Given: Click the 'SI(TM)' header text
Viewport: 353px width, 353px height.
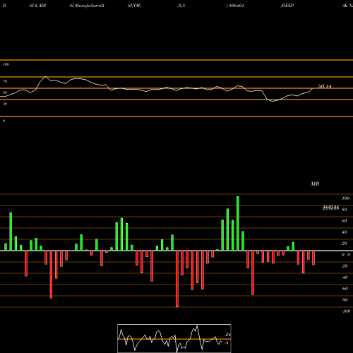Looking at the screenshot, I should coord(134,6).
